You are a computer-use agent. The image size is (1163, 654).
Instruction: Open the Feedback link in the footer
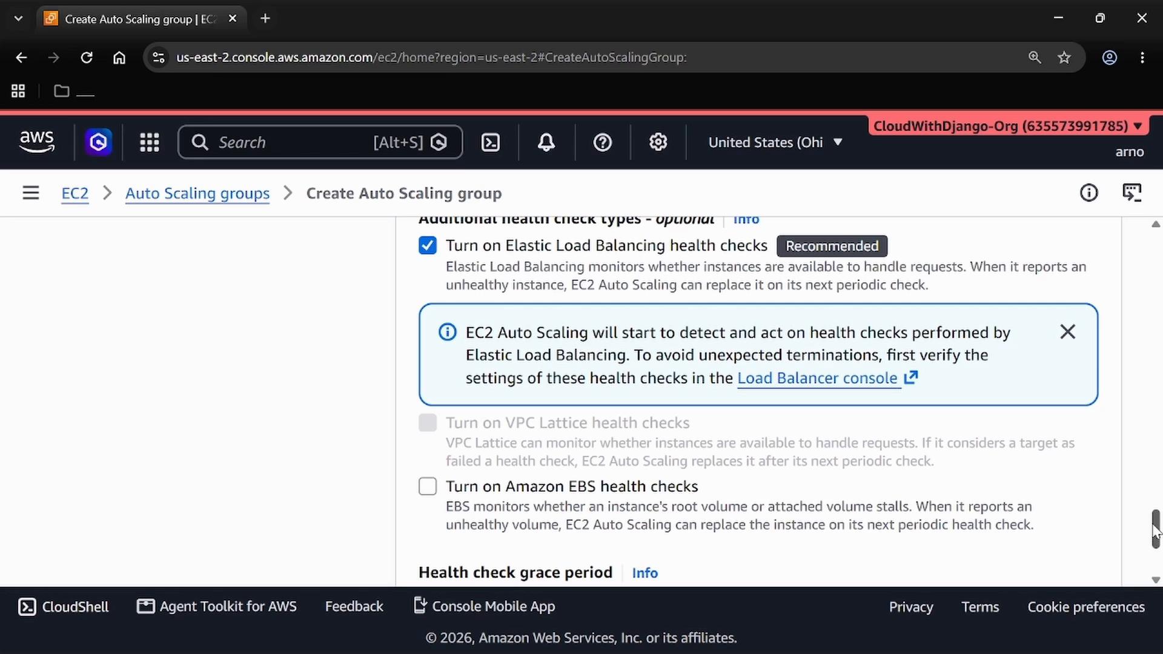click(x=354, y=606)
